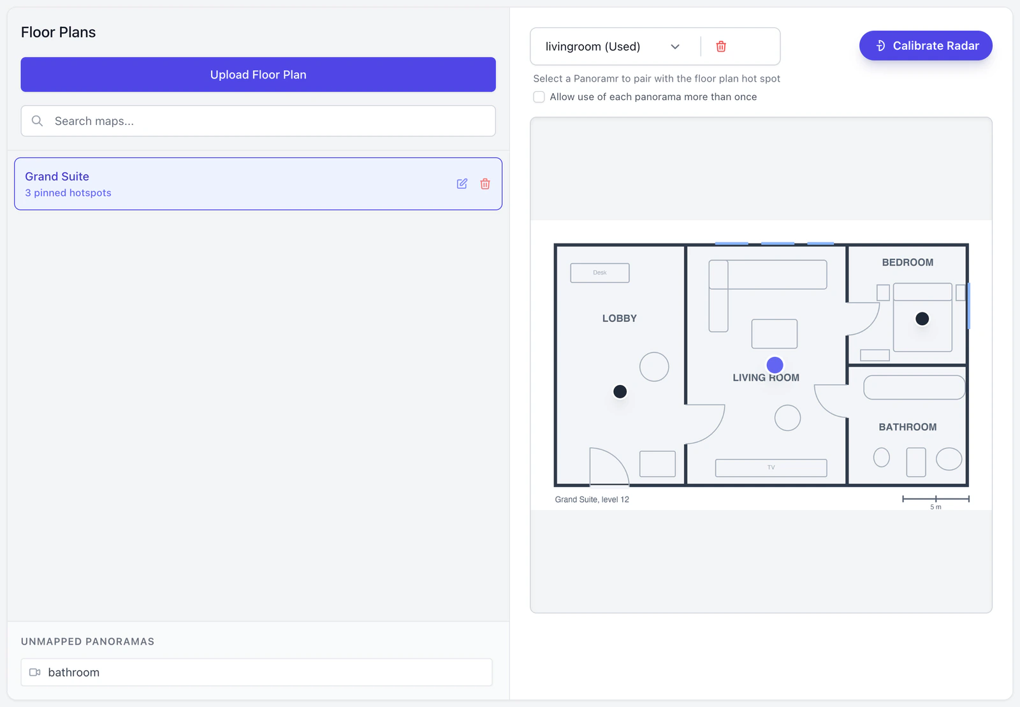Click the edit icon for Grand Suite
This screenshot has height=707, width=1020.
[x=462, y=184]
